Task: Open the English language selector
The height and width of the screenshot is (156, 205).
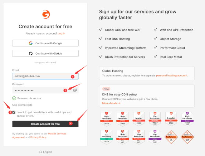Action: tap(46, 152)
